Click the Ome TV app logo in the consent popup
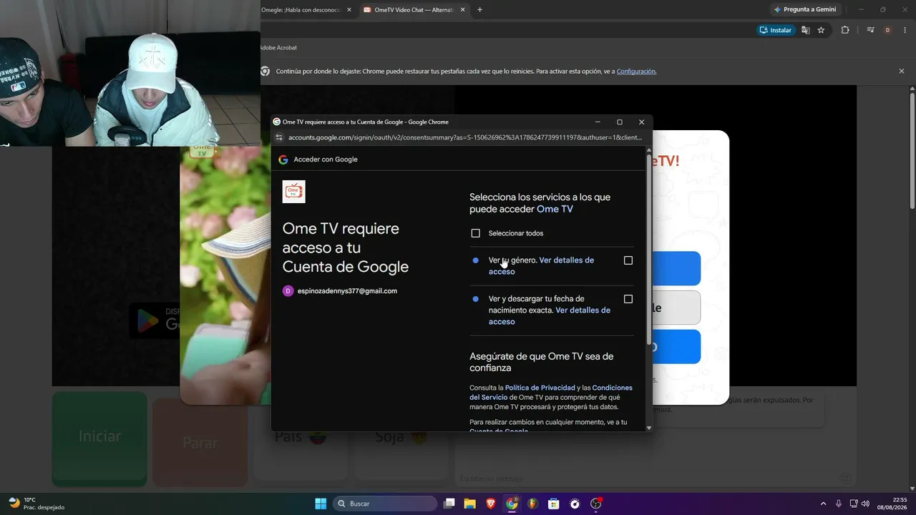The width and height of the screenshot is (916, 515). tap(293, 192)
